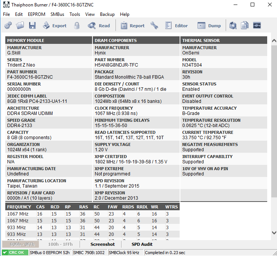277x256 pixels.
Task: Switch to the Dump view
Action: point(209,26)
